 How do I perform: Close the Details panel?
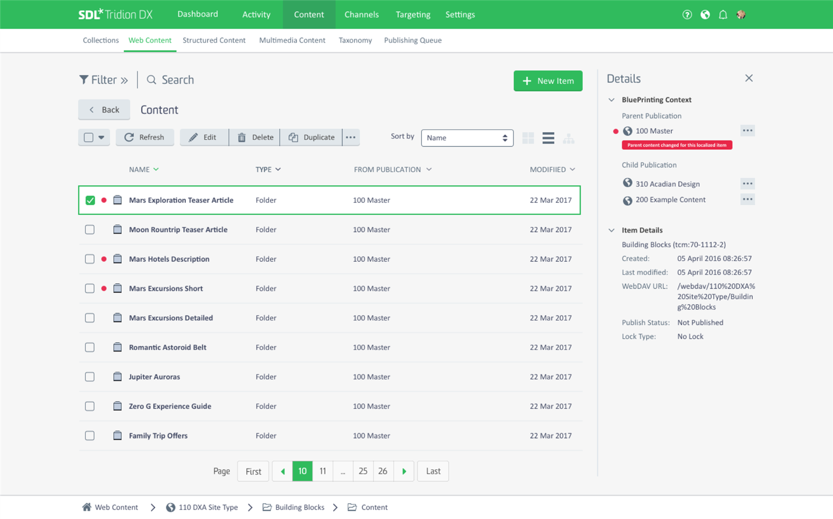tap(749, 78)
